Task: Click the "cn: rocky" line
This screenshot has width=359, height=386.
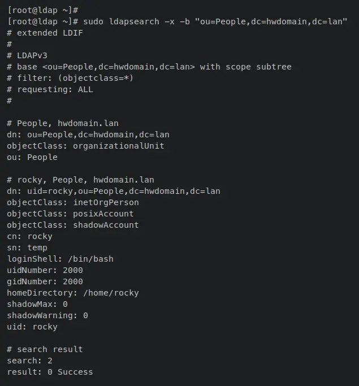Action: [29, 236]
